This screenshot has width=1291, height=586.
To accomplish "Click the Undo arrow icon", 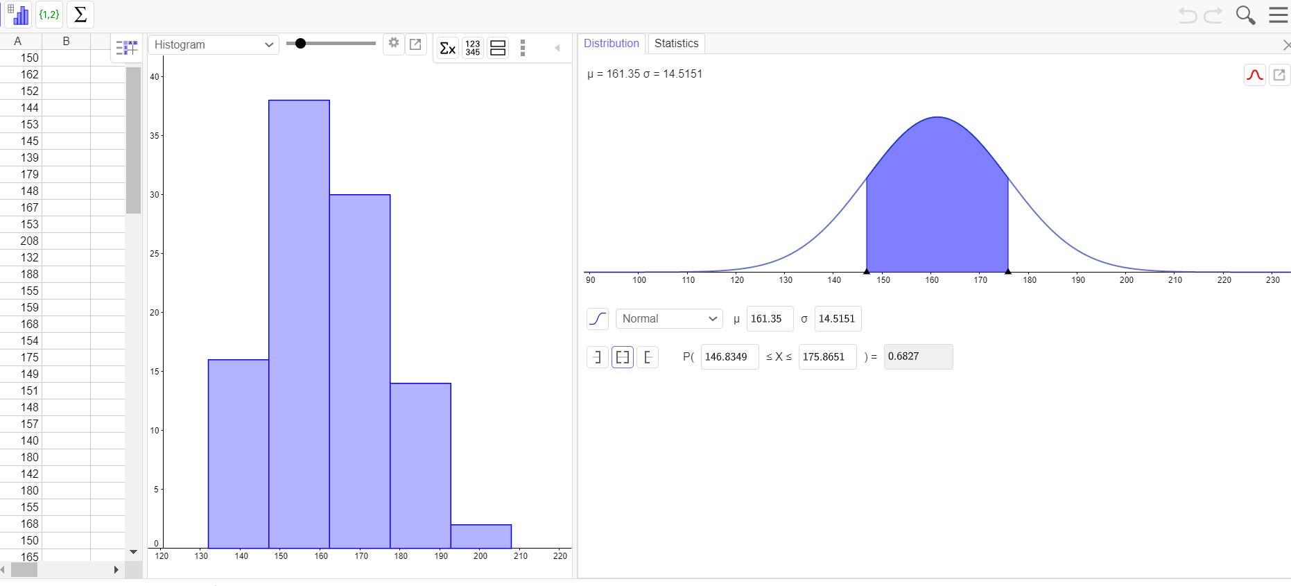I will [1187, 15].
